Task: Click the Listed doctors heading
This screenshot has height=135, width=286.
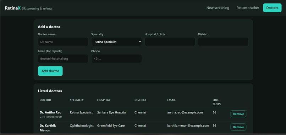Action: tap(50, 91)
